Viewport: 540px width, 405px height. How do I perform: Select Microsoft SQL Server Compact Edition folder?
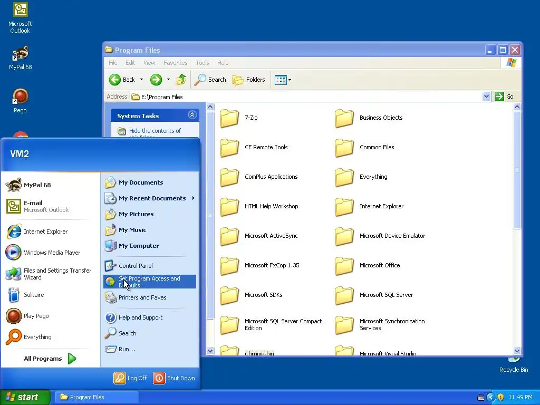[x=271, y=325]
